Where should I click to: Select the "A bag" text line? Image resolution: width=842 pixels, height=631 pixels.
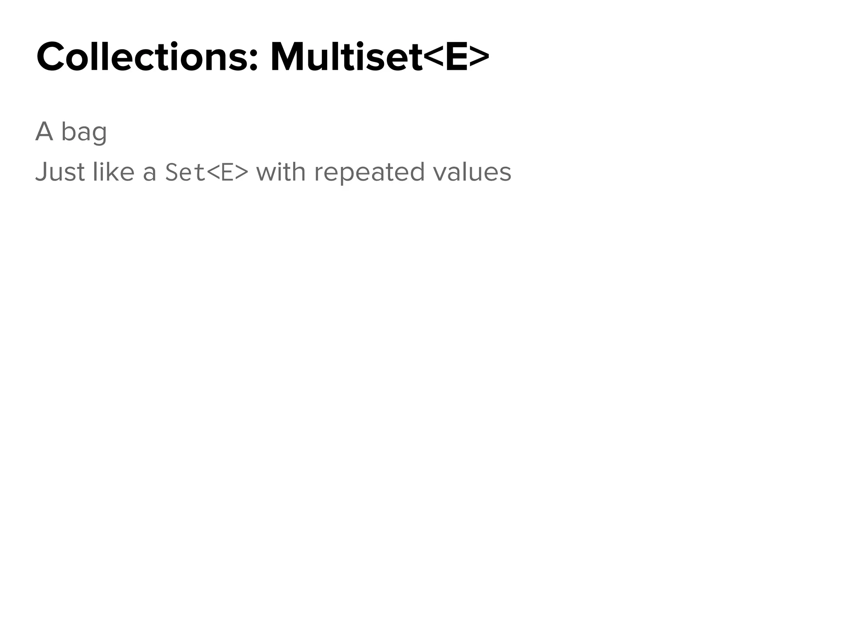click(71, 132)
